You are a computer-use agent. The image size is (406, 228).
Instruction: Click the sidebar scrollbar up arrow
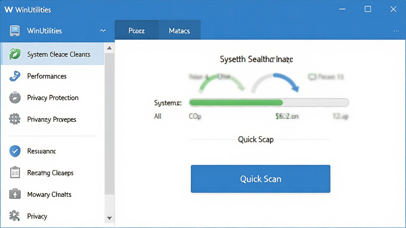[109, 48]
